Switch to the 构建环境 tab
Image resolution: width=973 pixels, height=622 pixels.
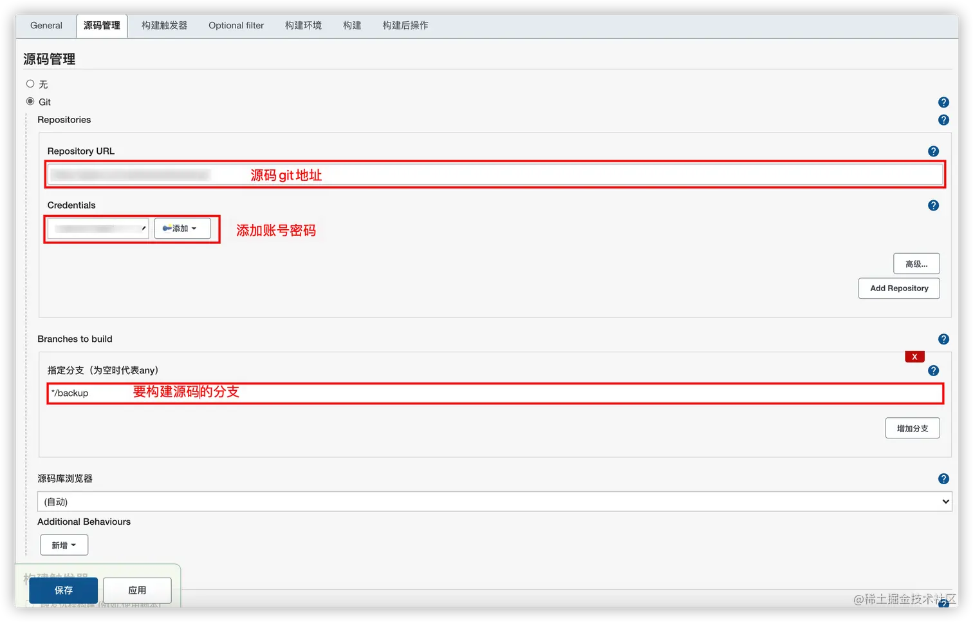click(303, 26)
